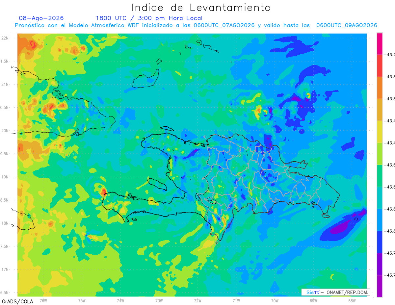Click the '1800 UTC / 3:00 pm Hora Local' text
The width and height of the screenshot is (395, 305).
click(149, 18)
